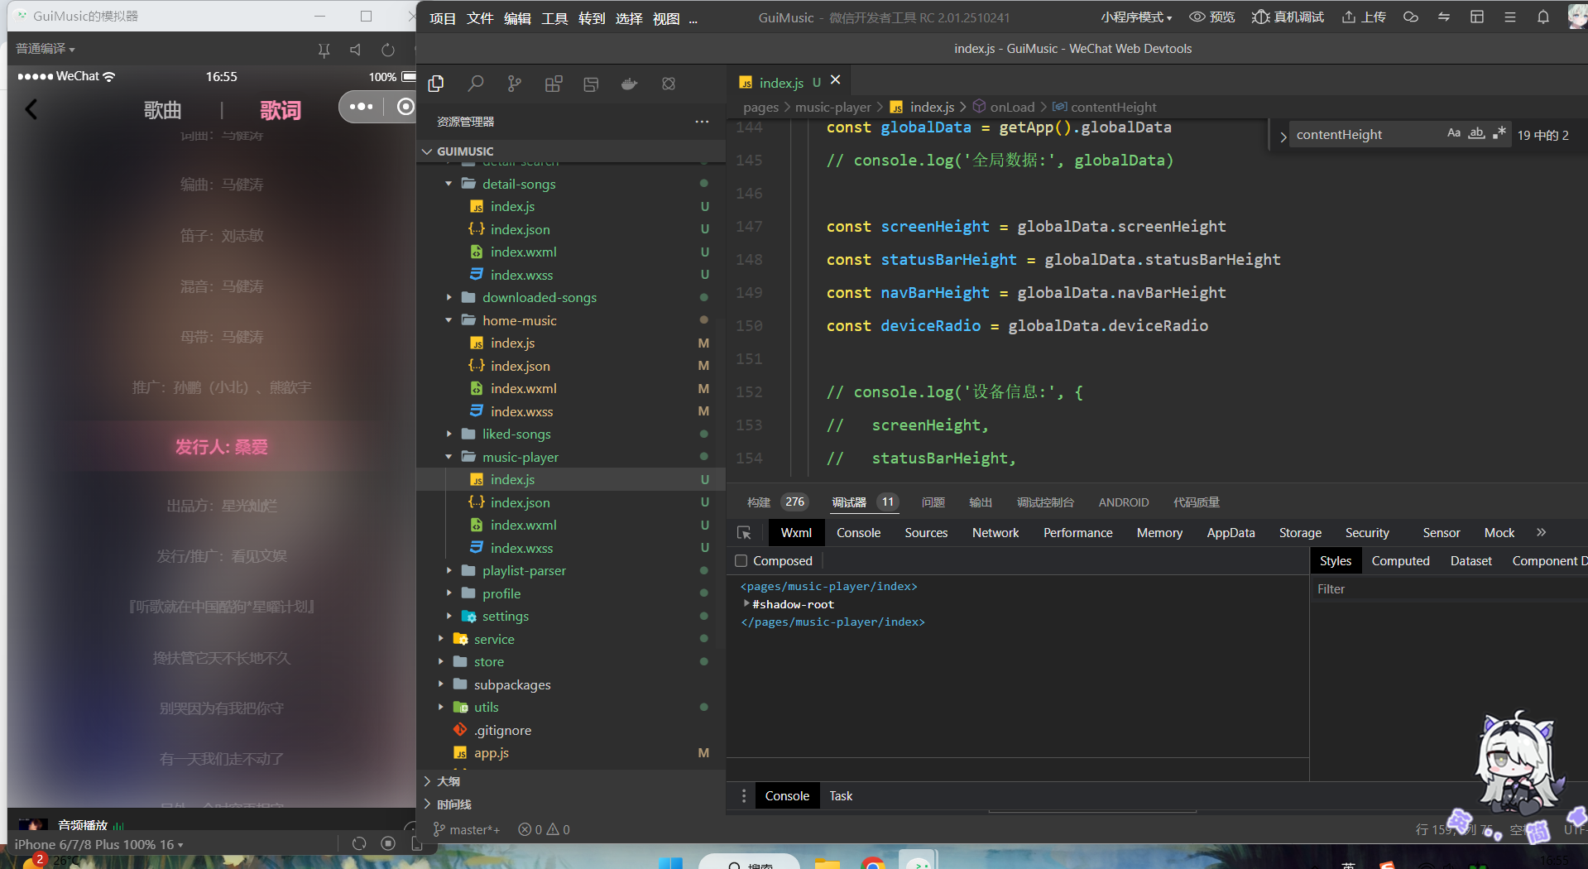Open the 小程序模式 dropdown
1588x869 pixels.
click(x=1135, y=17)
